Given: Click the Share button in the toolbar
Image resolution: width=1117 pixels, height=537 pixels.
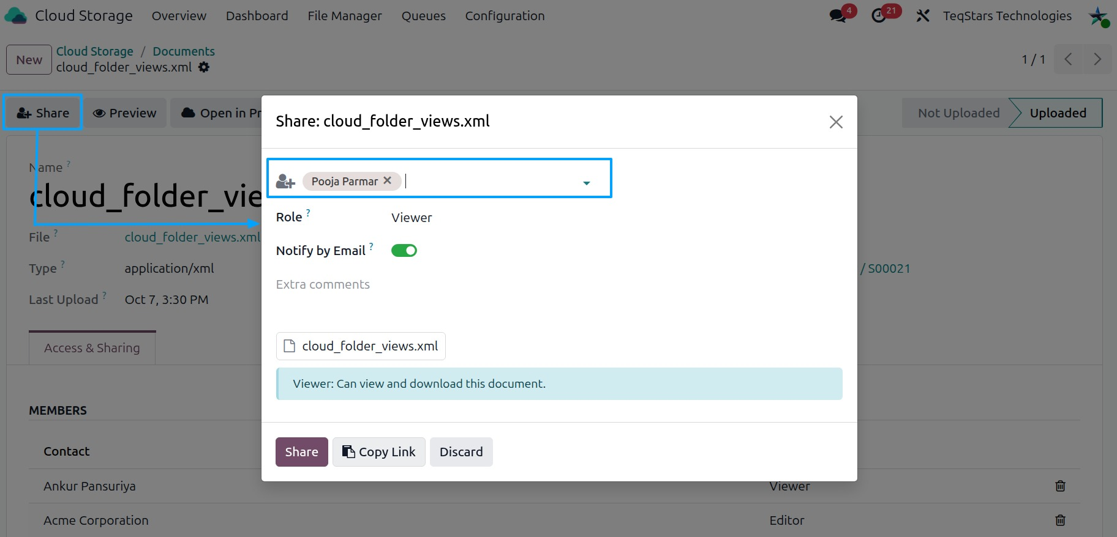Looking at the screenshot, I should [x=43, y=113].
